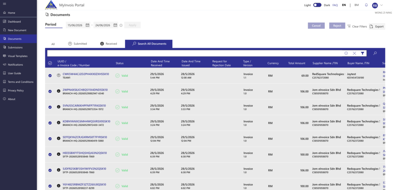
Task: Click the Supplier Name /TIN column header
Action: (325, 63)
